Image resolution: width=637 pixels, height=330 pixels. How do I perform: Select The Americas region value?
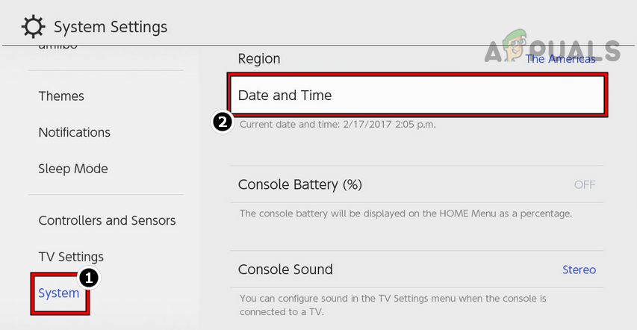[x=561, y=59]
